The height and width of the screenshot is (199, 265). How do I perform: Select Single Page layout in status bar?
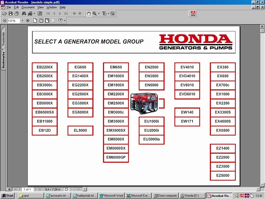[x=67, y=189]
